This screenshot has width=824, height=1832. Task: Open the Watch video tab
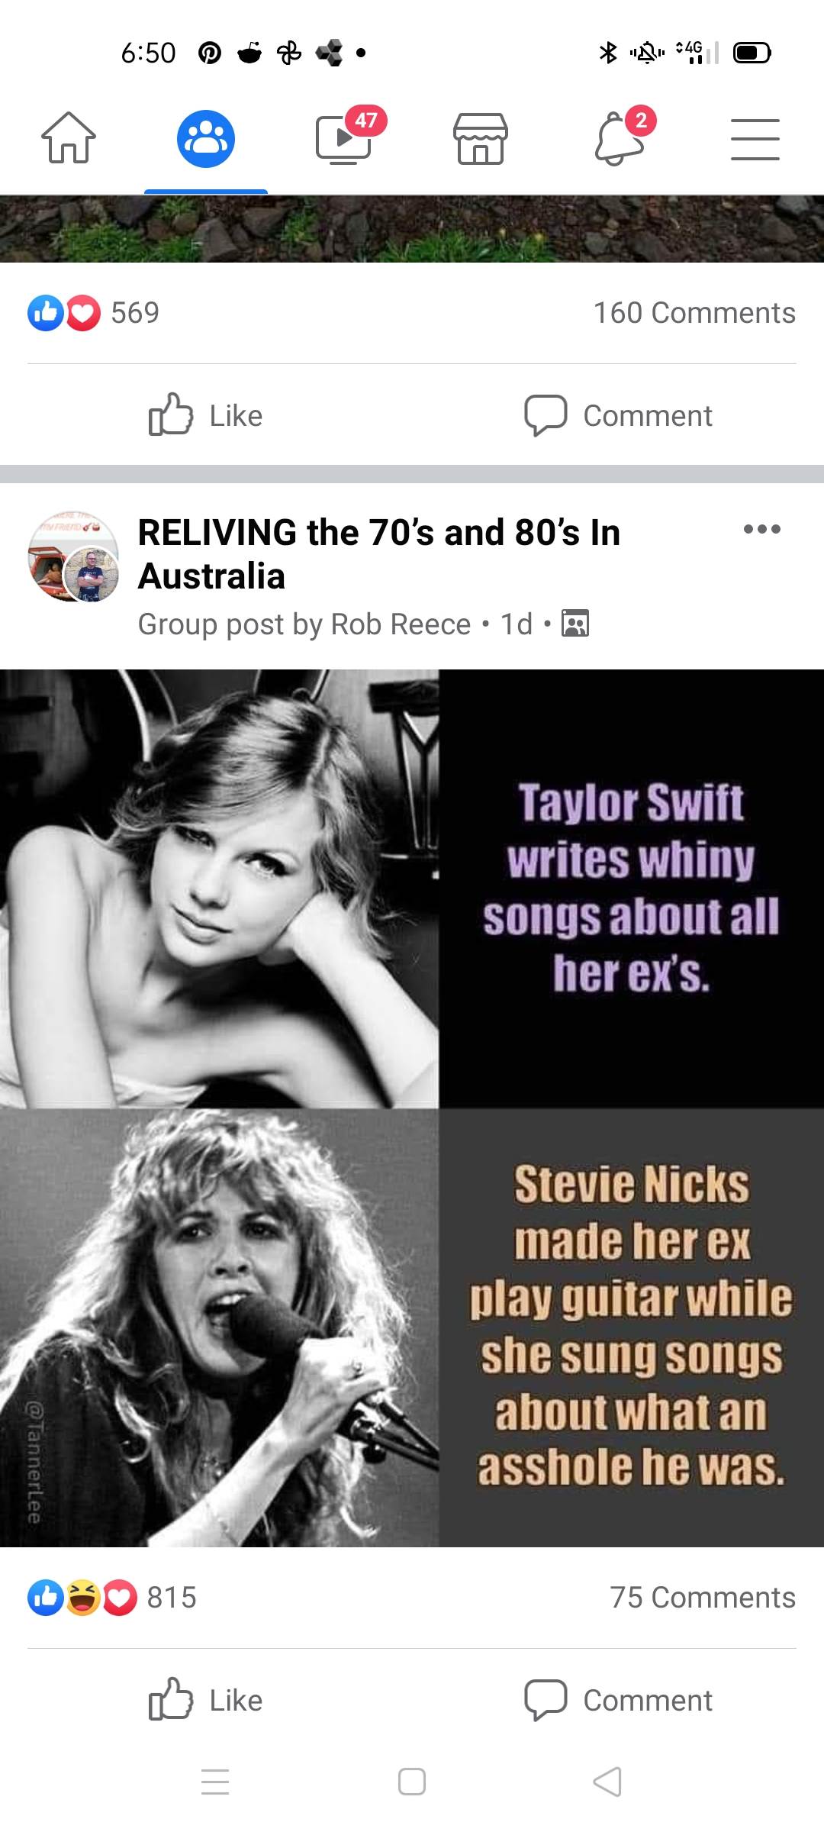(343, 138)
